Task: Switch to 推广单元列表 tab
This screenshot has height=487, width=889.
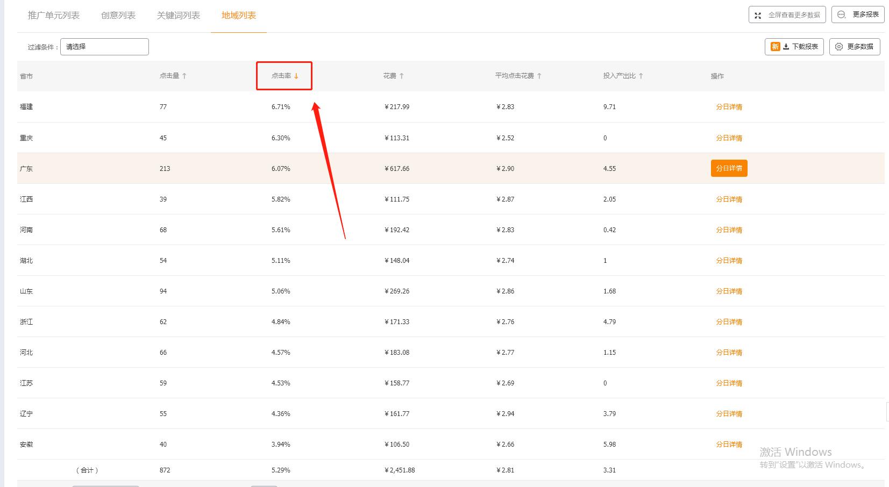Action: click(54, 16)
